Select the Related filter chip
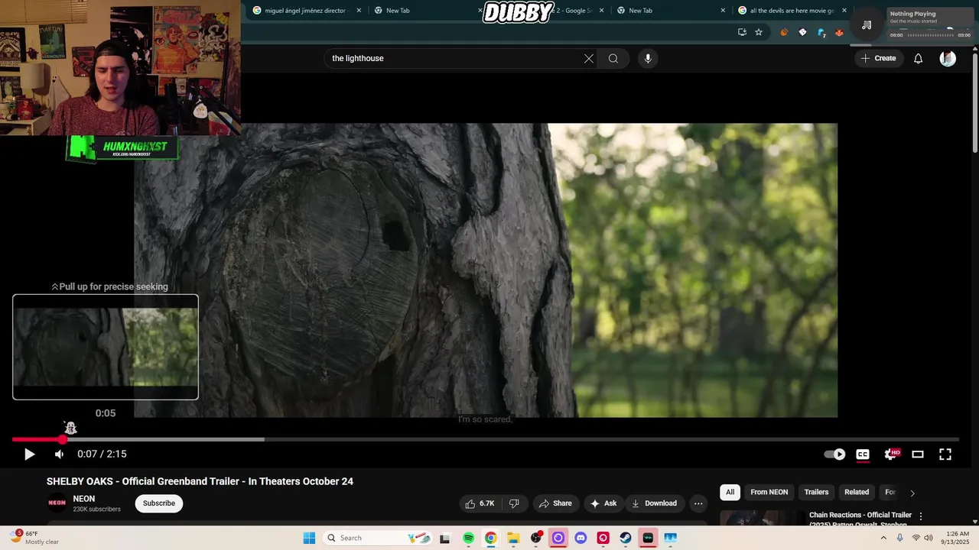The width and height of the screenshot is (979, 550). (x=857, y=492)
